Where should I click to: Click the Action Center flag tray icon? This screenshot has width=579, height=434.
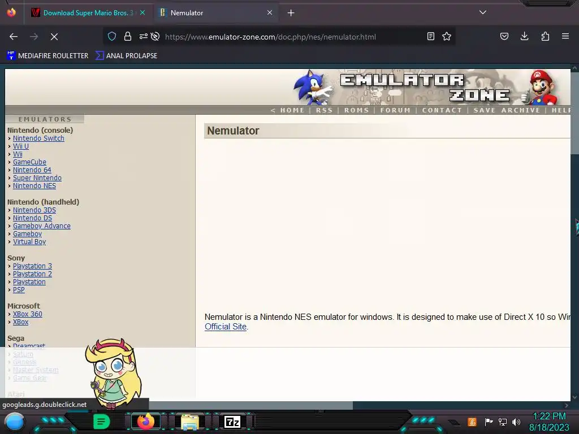click(x=488, y=422)
